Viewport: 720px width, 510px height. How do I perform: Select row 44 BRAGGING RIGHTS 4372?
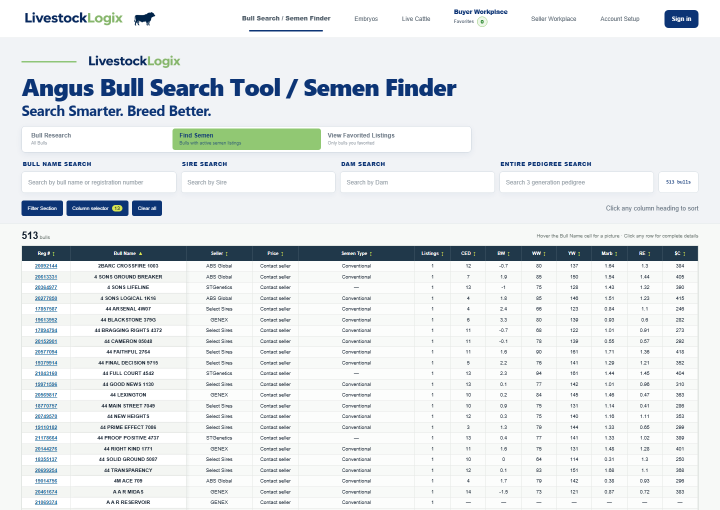pos(360,330)
